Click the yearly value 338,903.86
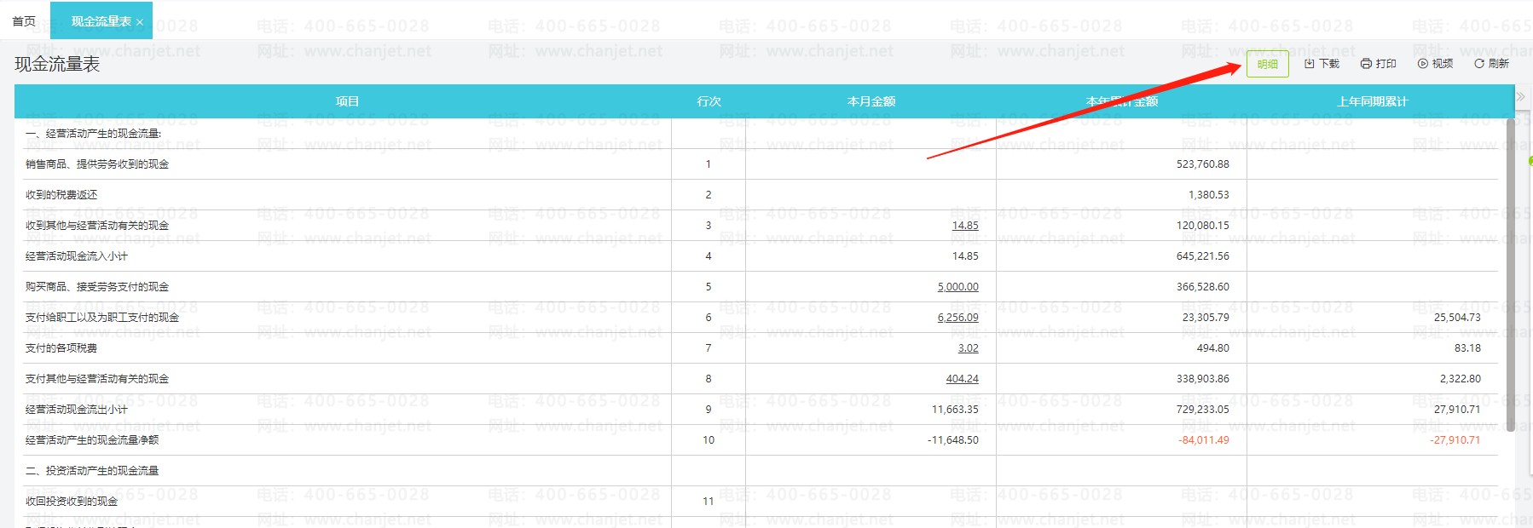Viewport: 1533px width, 528px height. click(1202, 379)
